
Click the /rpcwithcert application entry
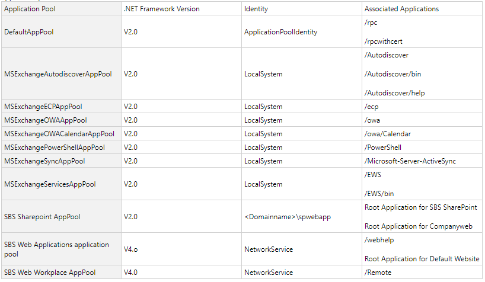pos(384,41)
